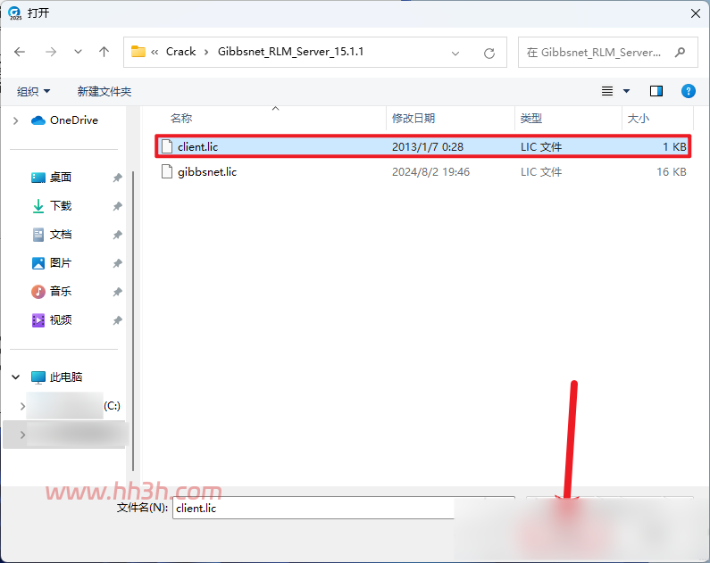Screen dimensions: 710x563
Task: Select the C: drive entry
Action: [73, 406]
